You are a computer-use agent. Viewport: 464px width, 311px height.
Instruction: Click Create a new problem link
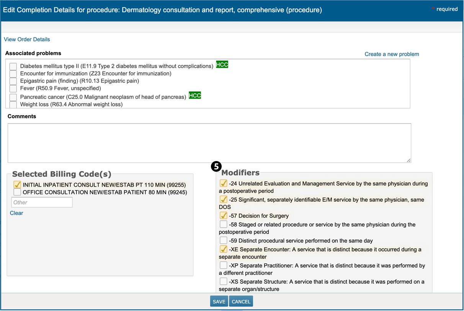pyautogui.click(x=392, y=54)
